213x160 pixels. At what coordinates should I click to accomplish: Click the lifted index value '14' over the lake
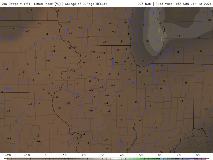coord(144,25)
